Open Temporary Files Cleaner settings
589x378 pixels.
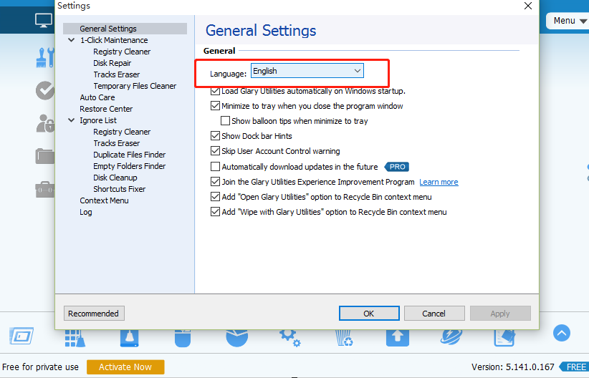click(x=135, y=86)
